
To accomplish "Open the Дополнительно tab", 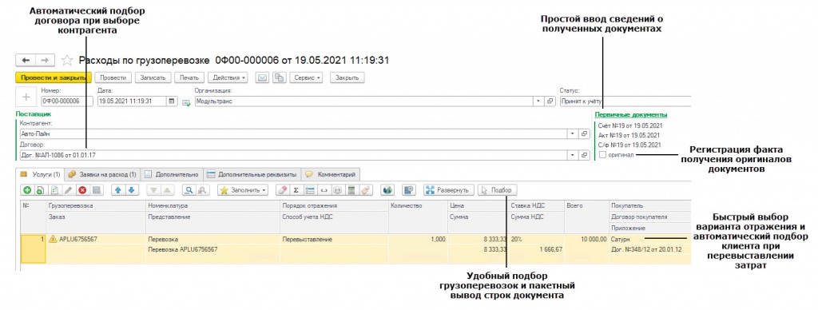I will [172, 174].
